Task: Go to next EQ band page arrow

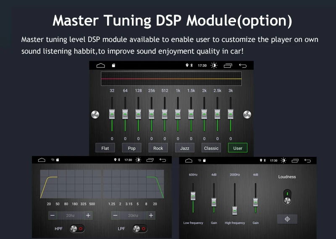Action: click(247, 114)
